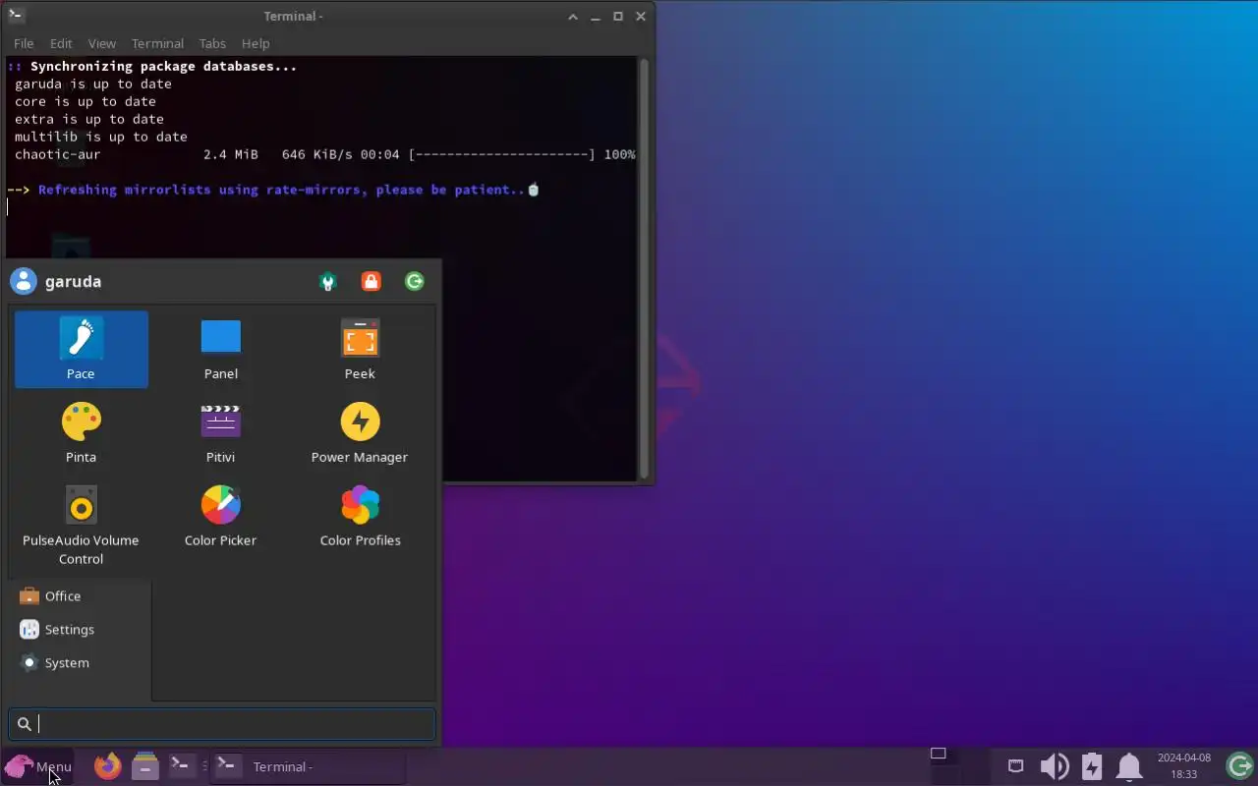Image resolution: width=1258 pixels, height=786 pixels.
Task: Open the File menu in Terminal
Action: click(x=24, y=43)
